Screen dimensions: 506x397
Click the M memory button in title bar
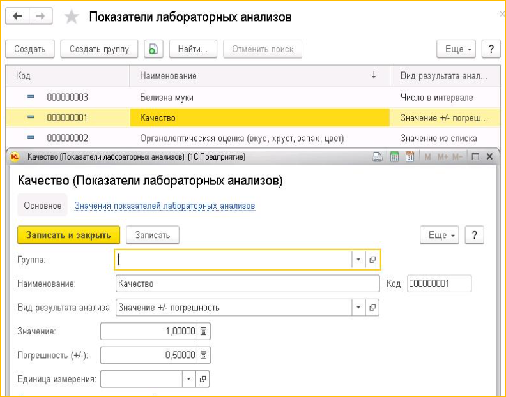427,157
